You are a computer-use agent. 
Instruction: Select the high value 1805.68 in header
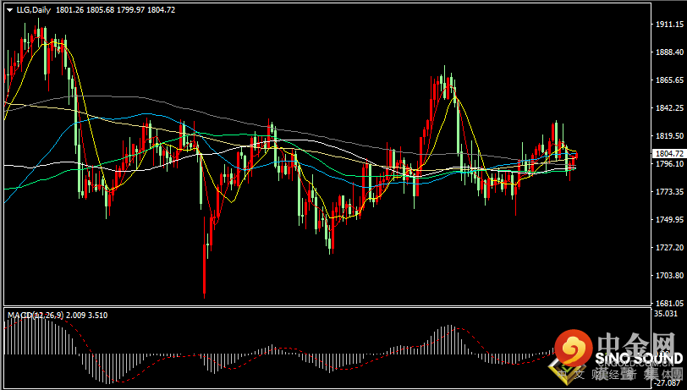coord(101,9)
